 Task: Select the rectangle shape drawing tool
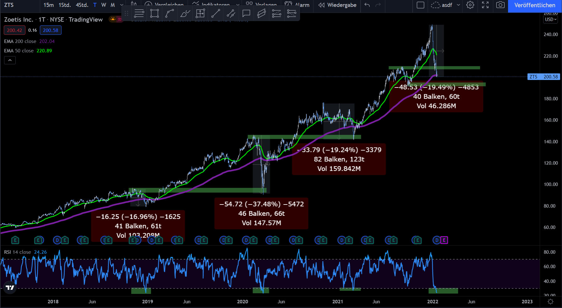click(154, 13)
